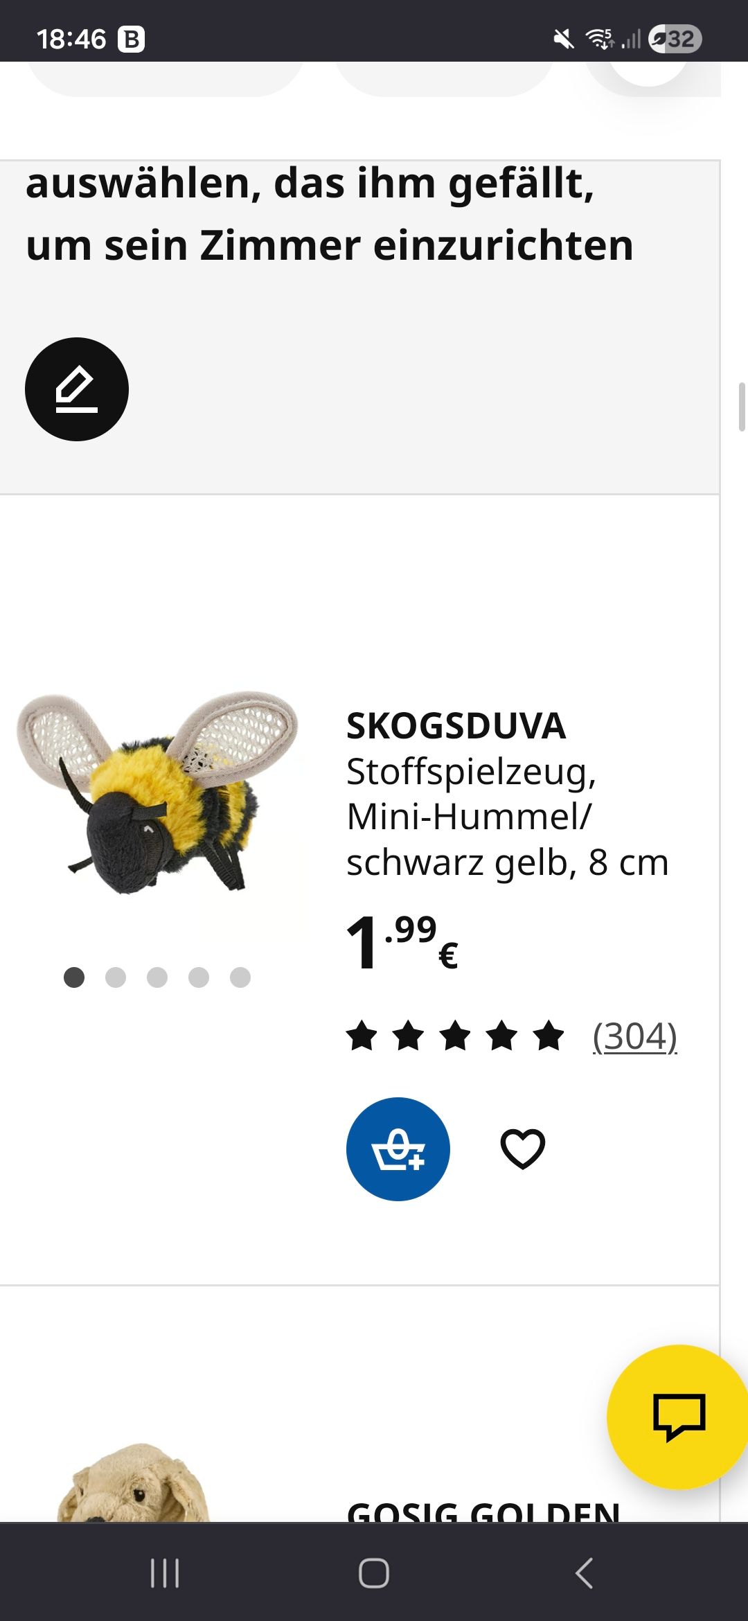Image resolution: width=748 pixels, height=1621 pixels.
Task: Select the first carousel dot indicator
Action: coord(74,977)
